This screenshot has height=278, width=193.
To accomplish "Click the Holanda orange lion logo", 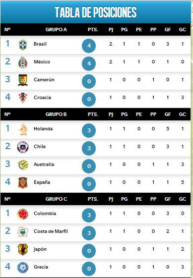I will point(23,129).
